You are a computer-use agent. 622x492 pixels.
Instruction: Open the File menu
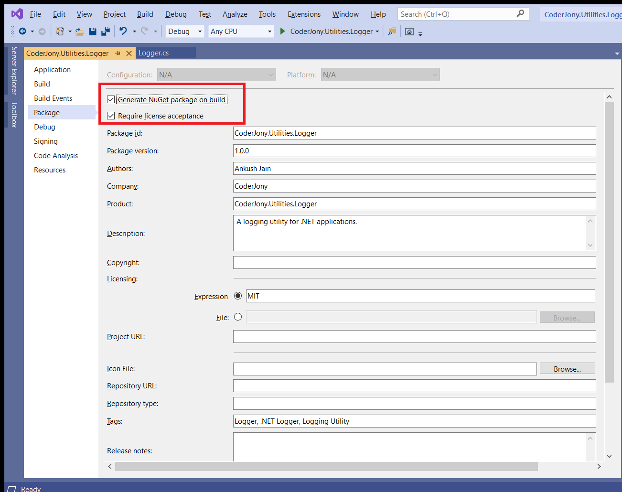35,14
